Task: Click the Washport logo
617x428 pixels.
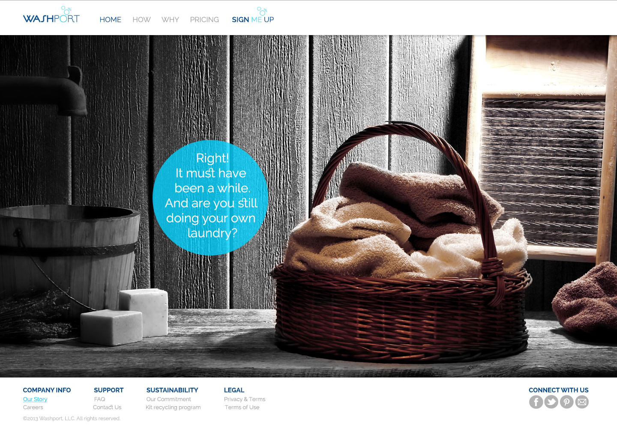Action: click(x=51, y=15)
